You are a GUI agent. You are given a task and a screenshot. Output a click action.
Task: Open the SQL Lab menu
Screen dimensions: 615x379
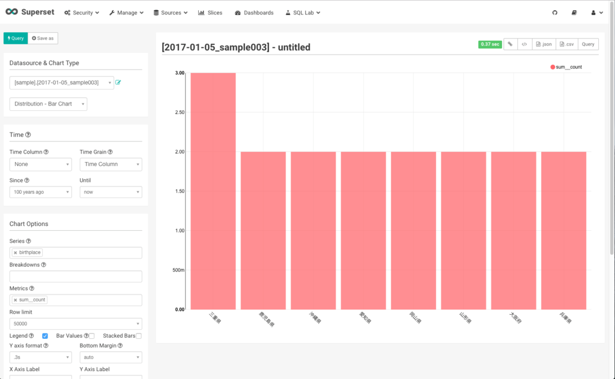coord(302,12)
